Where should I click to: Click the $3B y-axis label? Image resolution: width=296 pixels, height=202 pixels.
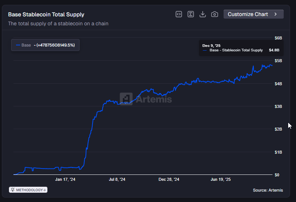(x=278, y=106)
